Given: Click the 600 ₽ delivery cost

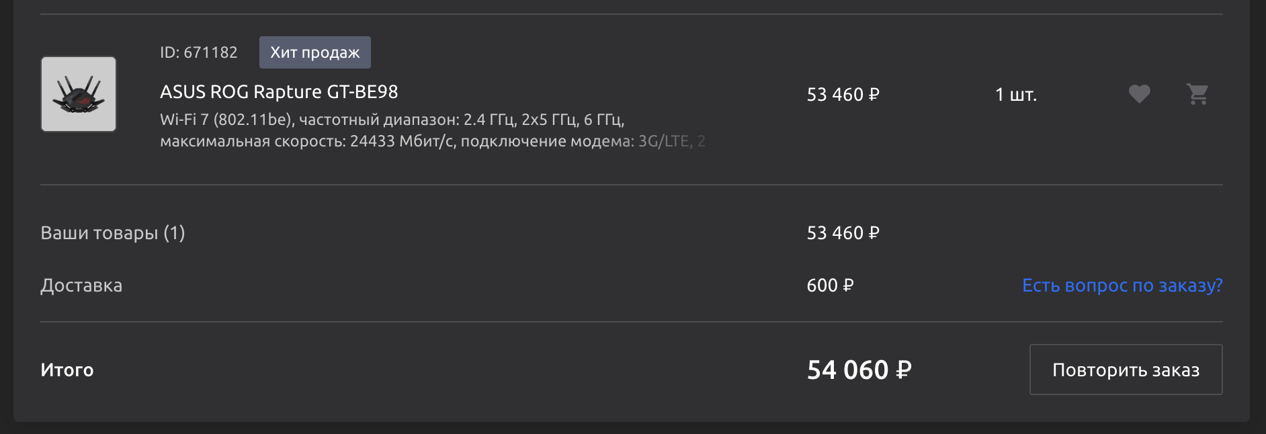Looking at the screenshot, I should tap(830, 286).
